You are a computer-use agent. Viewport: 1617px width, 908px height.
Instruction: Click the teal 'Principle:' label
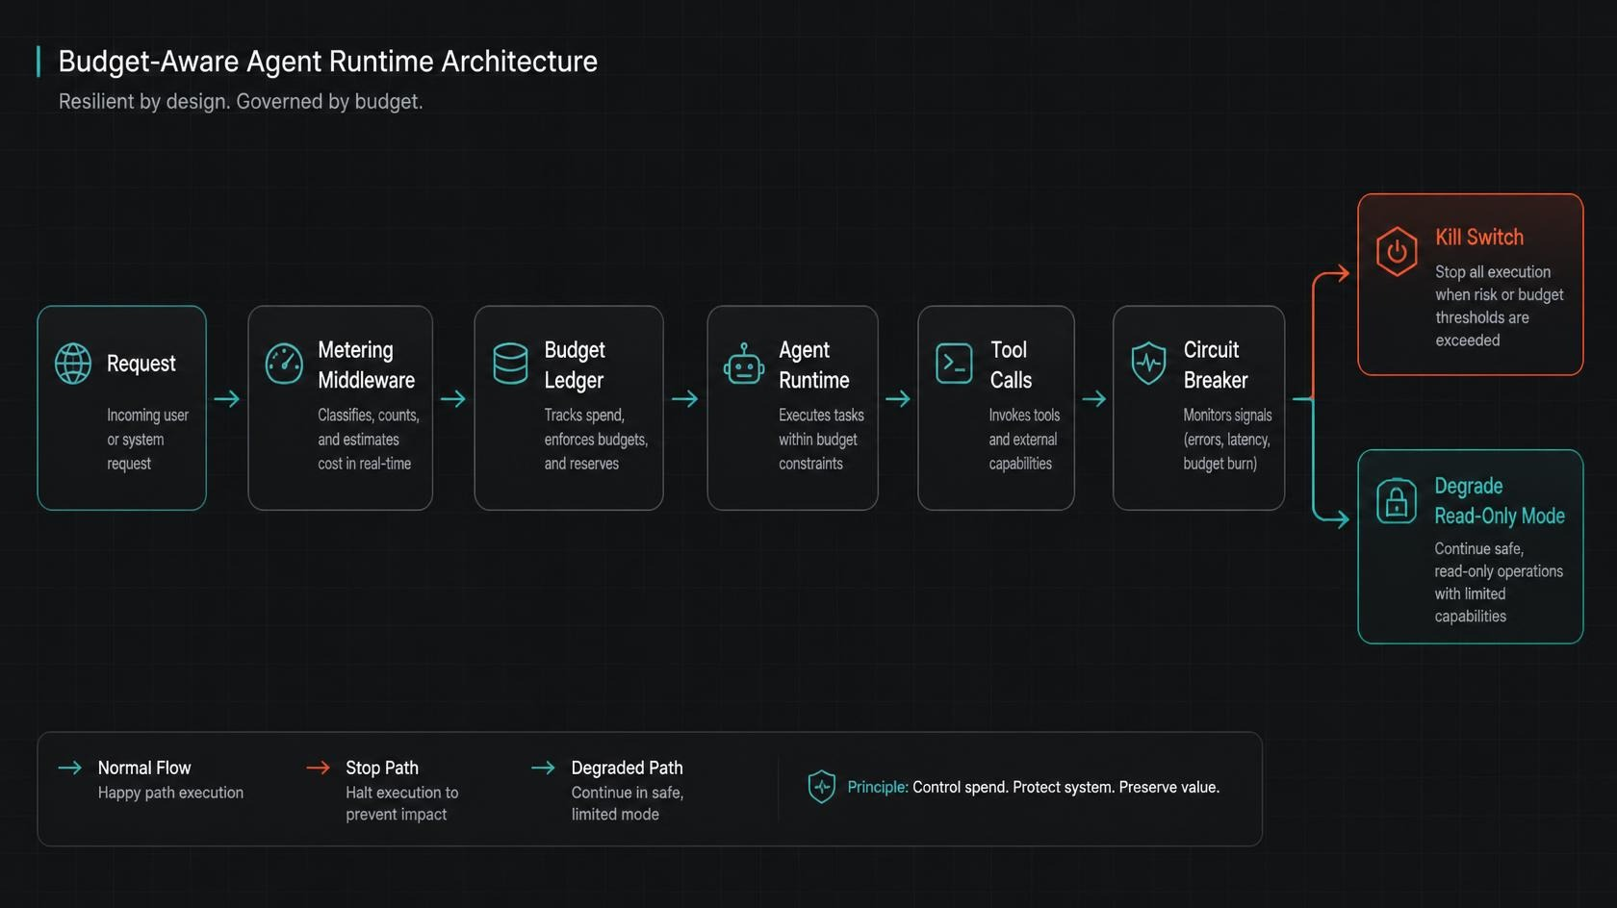coord(878,787)
